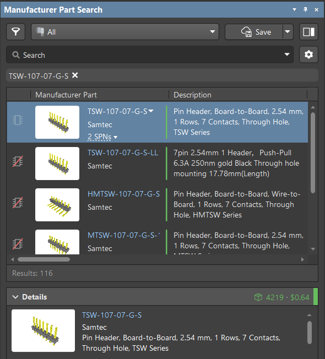Open dropdown arrow next to TSW-107-07-G-S
Image resolution: width=325 pixels, height=359 pixels.
point(151,111)
